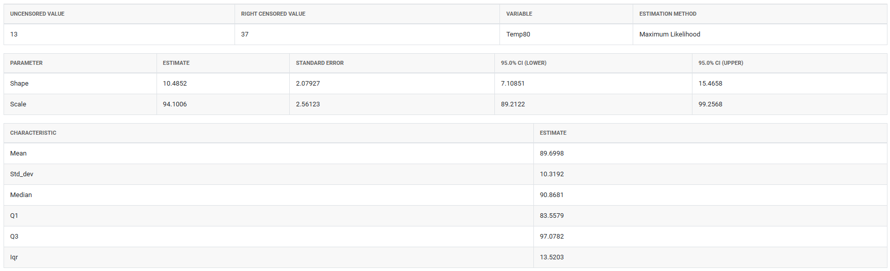Select the Scale parameter row label
The width and height of the screenshot is (890, 271).
pyautogui.click(x=18, y=104)
